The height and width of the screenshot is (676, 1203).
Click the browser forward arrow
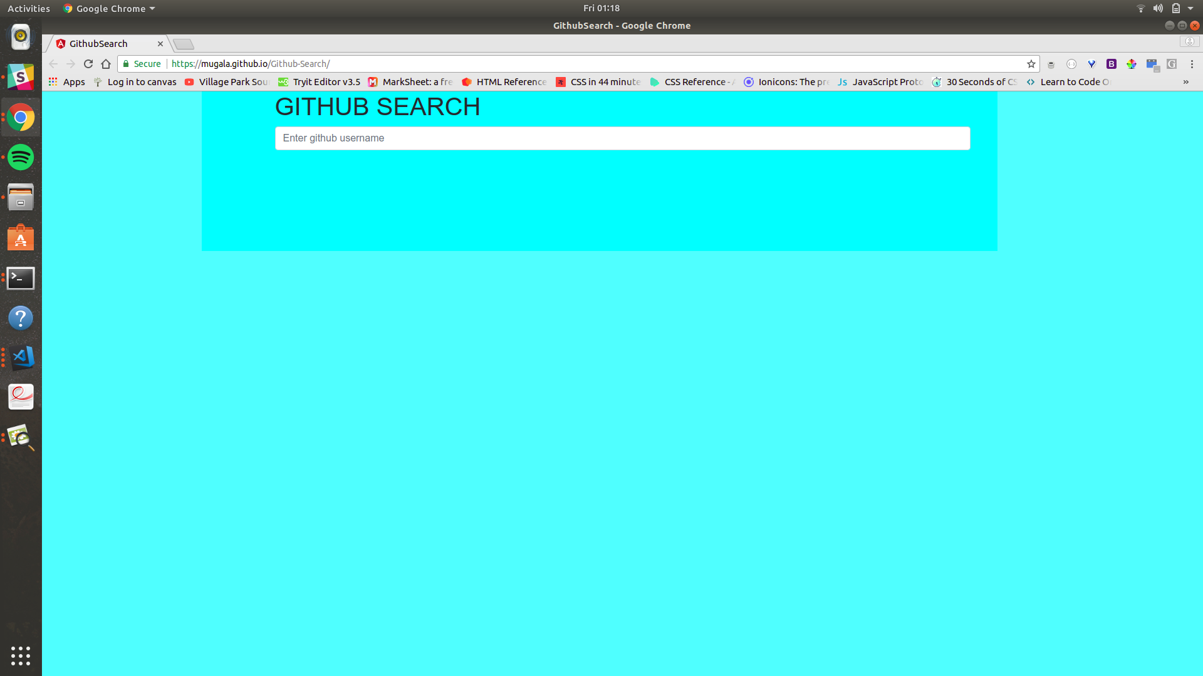(x=71, y=64)
